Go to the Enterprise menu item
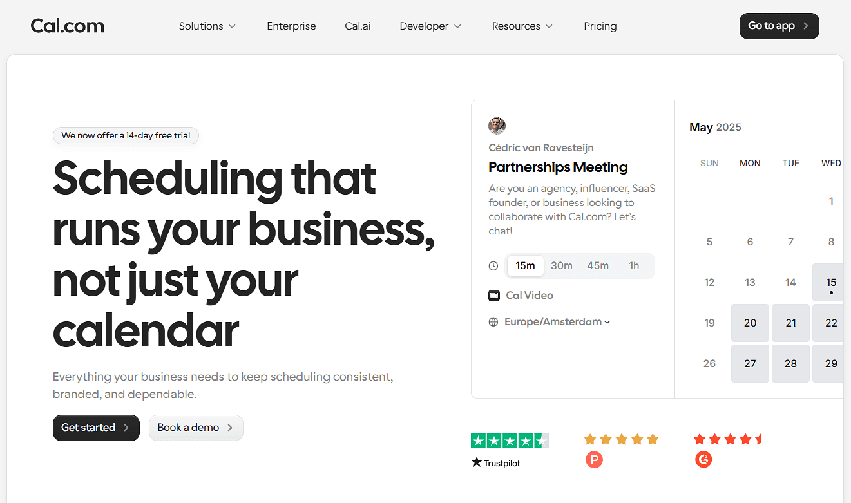Image resolution: width=851 pixels, height=503 pixels. 291,26
